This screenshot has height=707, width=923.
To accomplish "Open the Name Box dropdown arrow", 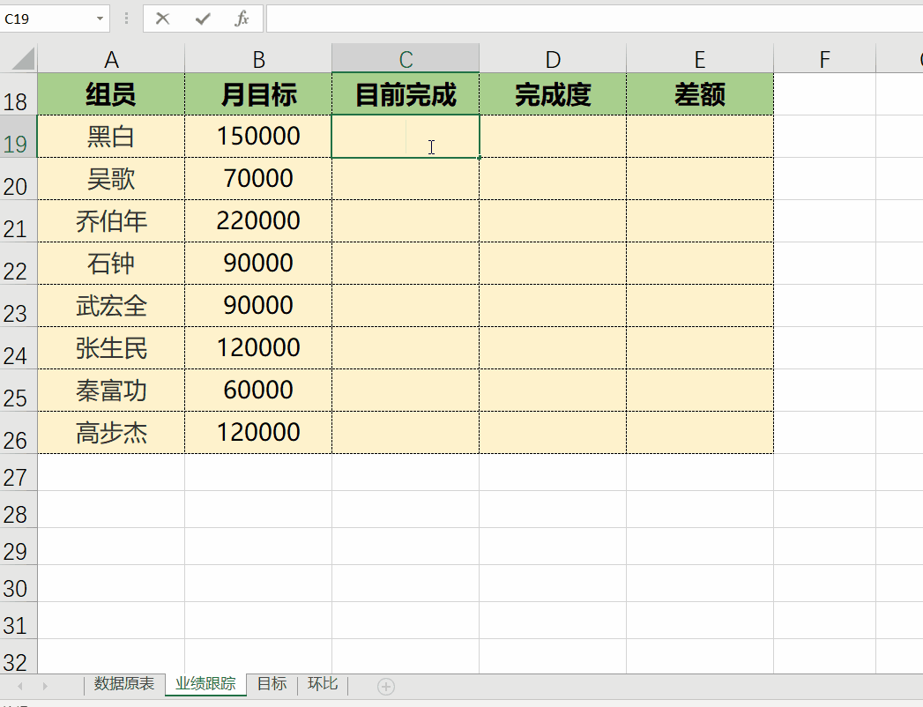I will [x=100, y=19].
